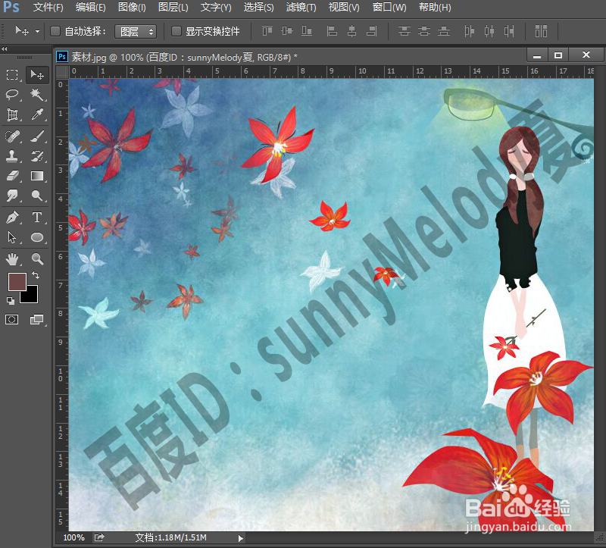Select the Horizontal Type tool
Viewport: 606px width, 548px height.
point(37,218)
